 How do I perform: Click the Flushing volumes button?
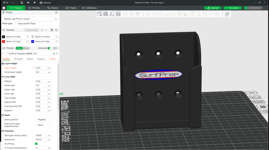pyautogui.click(x=31, y=30)
